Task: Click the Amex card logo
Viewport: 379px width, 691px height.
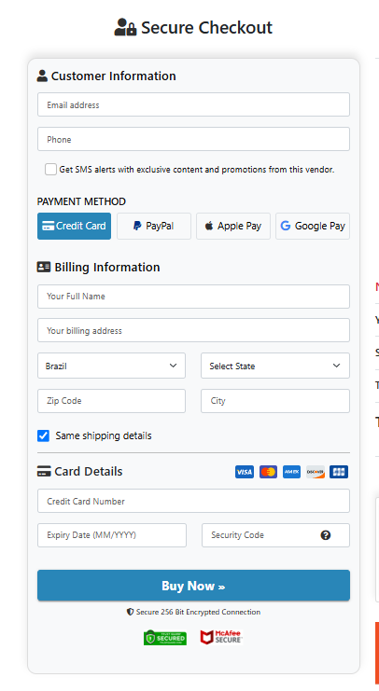Action: coord(291,472)
